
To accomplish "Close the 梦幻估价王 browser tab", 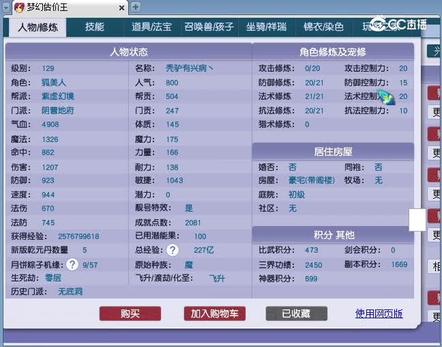I will tap(121, 8).
